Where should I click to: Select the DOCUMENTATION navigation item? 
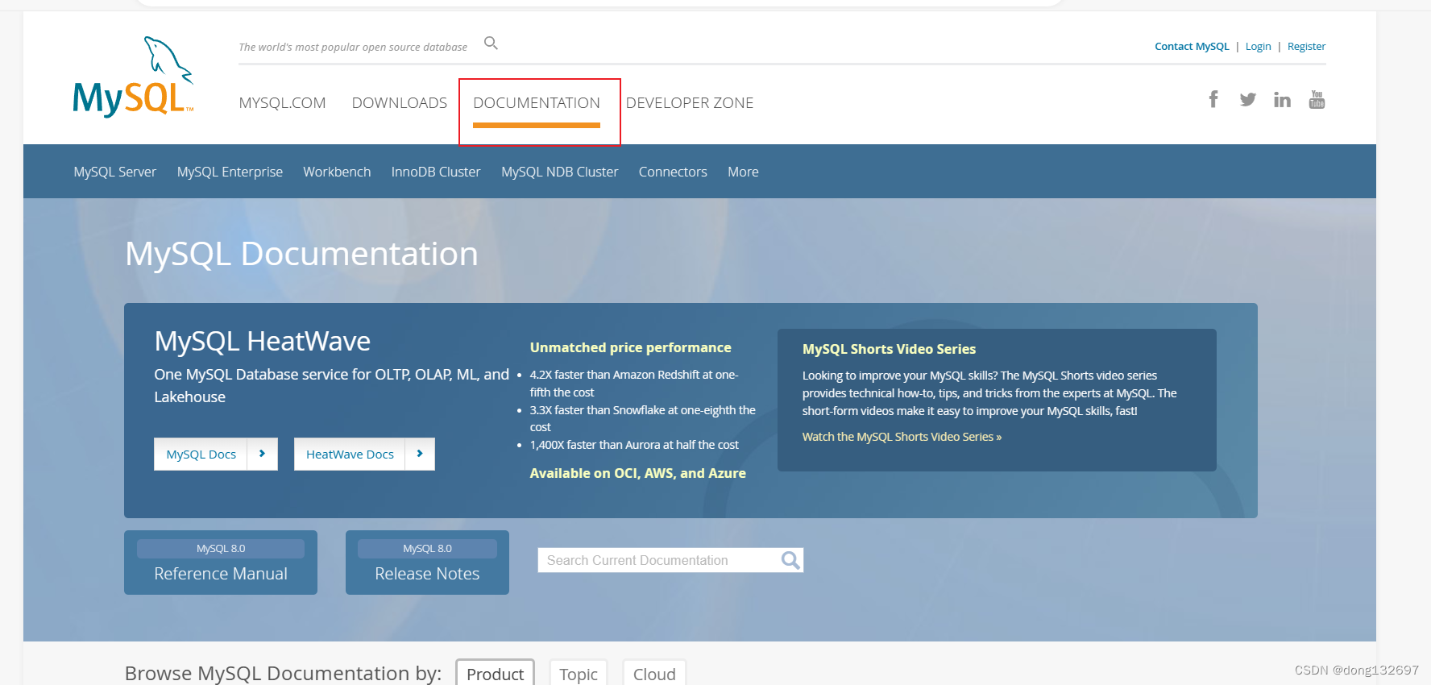[x=537, y=103]
